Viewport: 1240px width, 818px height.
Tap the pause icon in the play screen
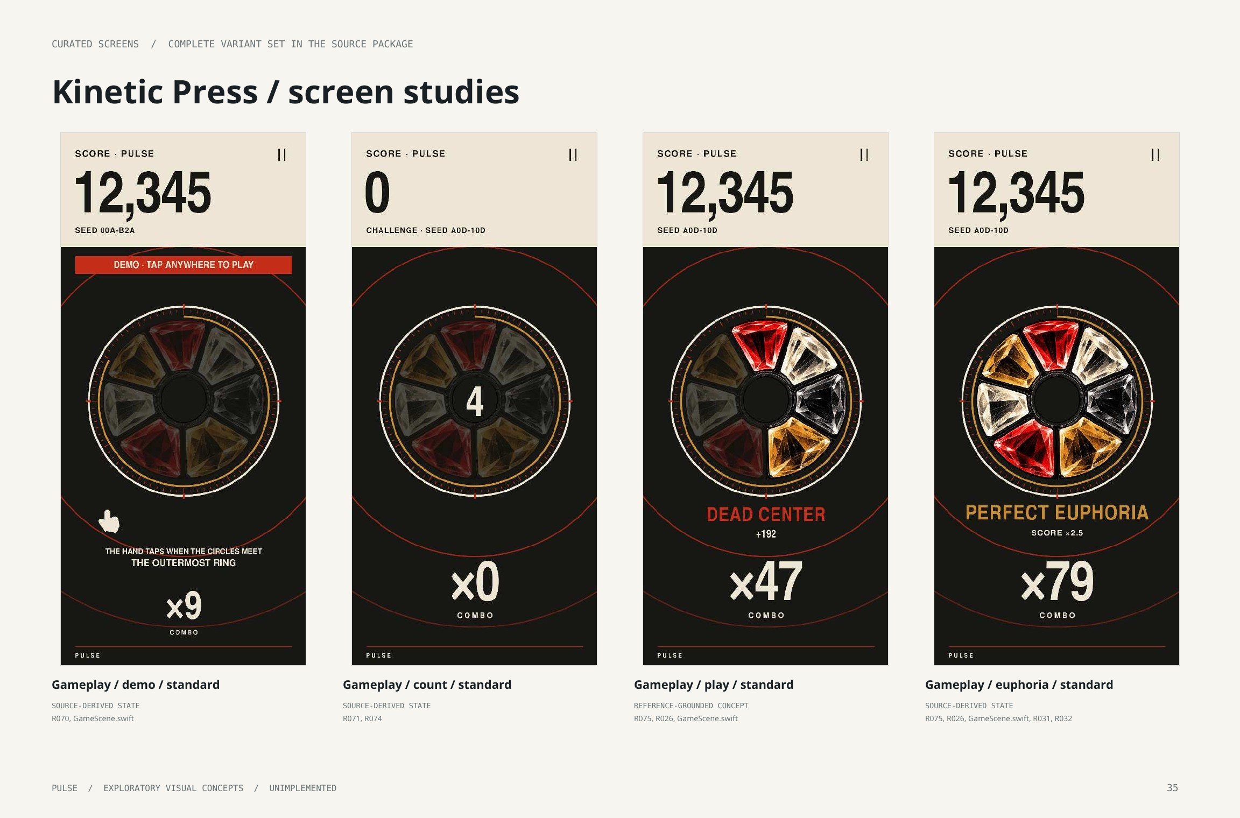click(x=864, y=155)
